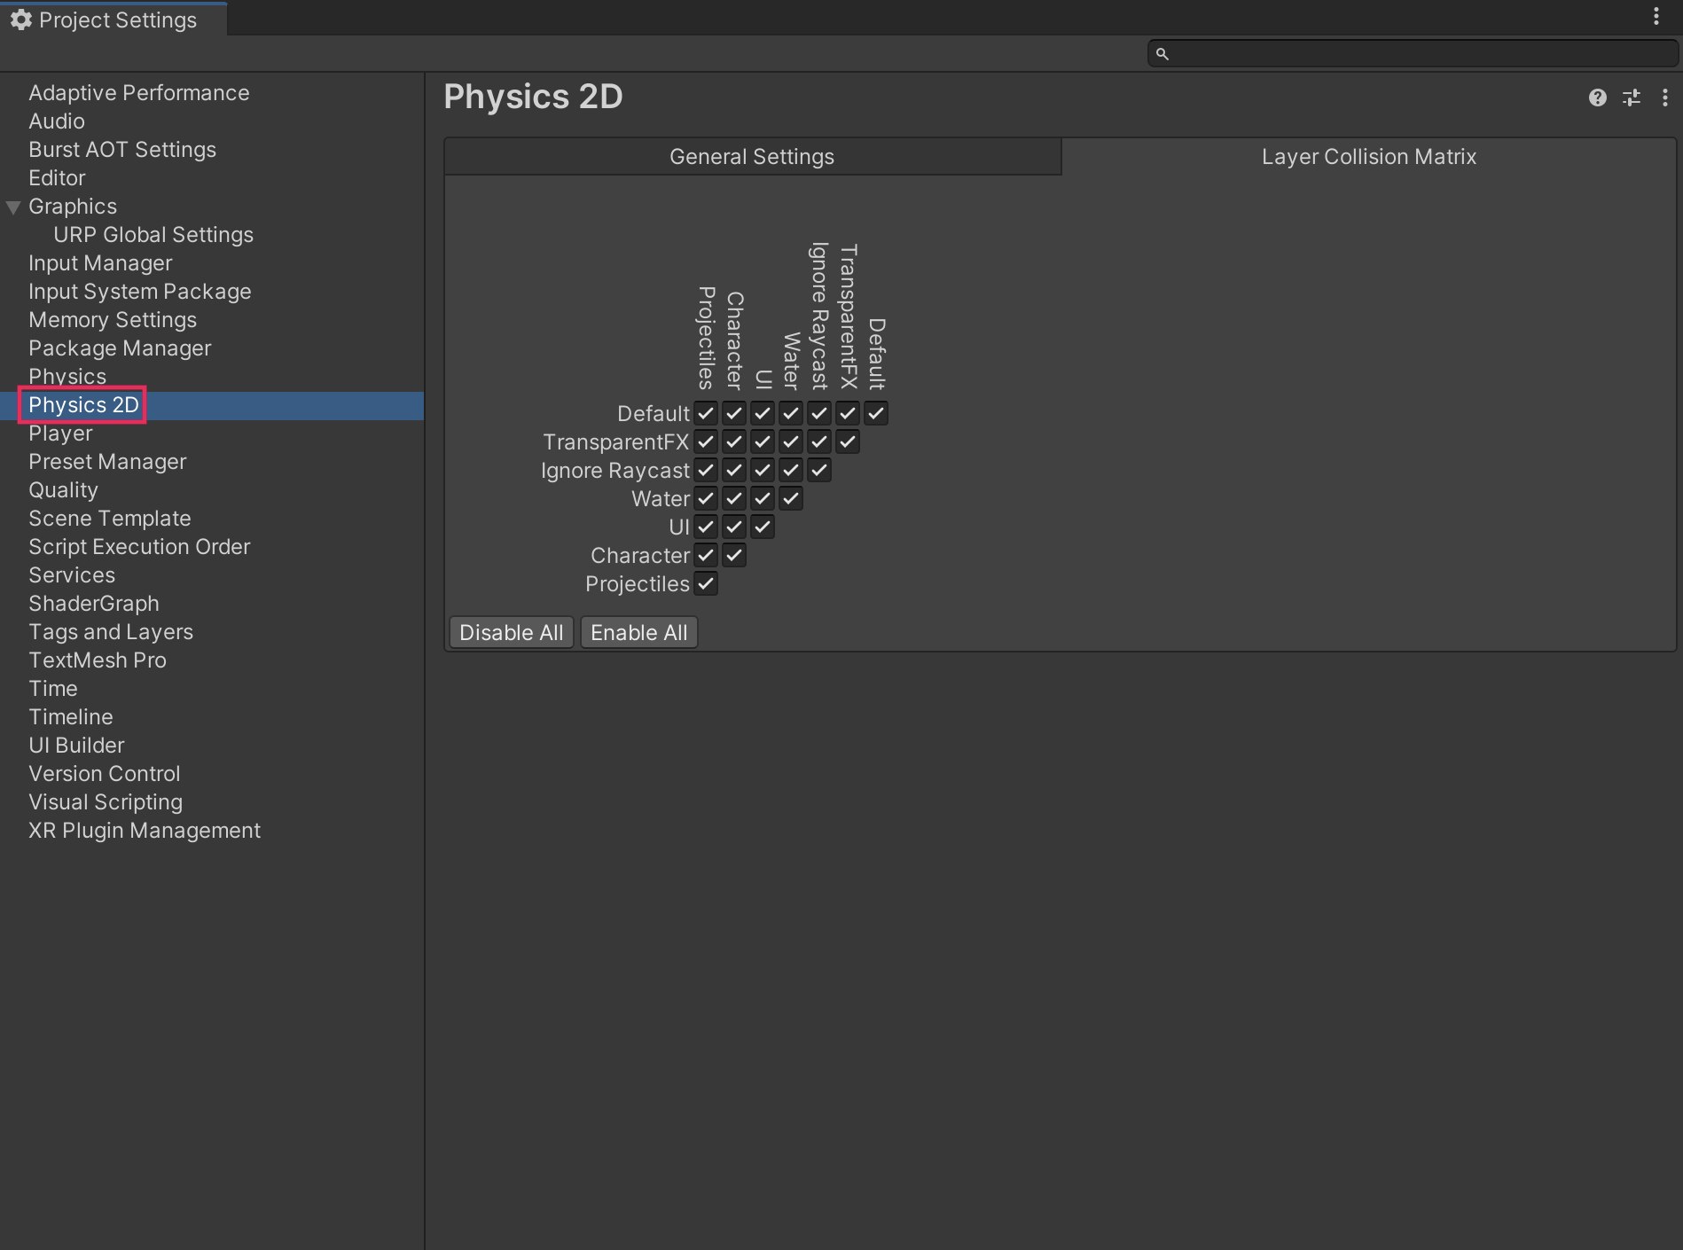Click the gear icon on Project Settings tab

[x=21, y=20]
